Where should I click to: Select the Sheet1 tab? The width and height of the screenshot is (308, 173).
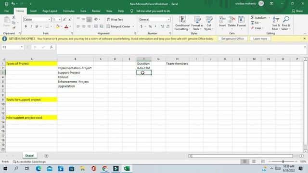30,156
